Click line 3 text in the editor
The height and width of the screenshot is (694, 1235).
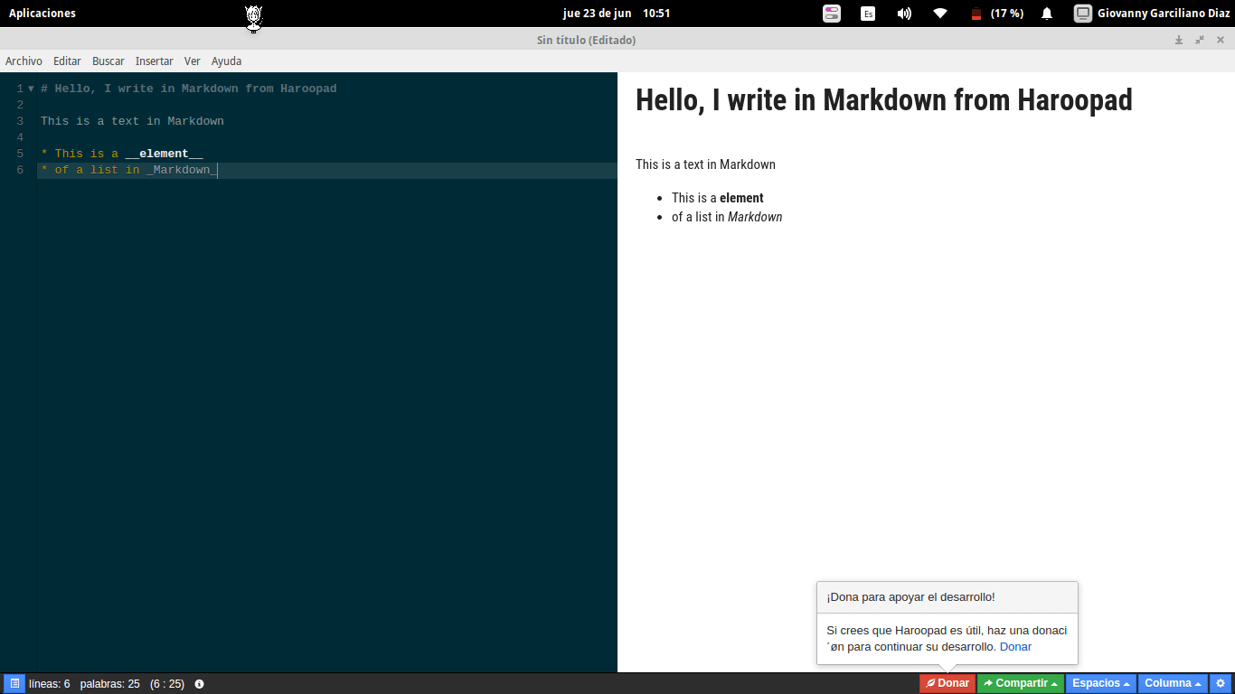[132, 121]
